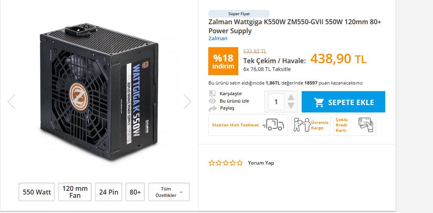Click the credit card in hand icon
The image size is (433, 213).
click(365, 125)
